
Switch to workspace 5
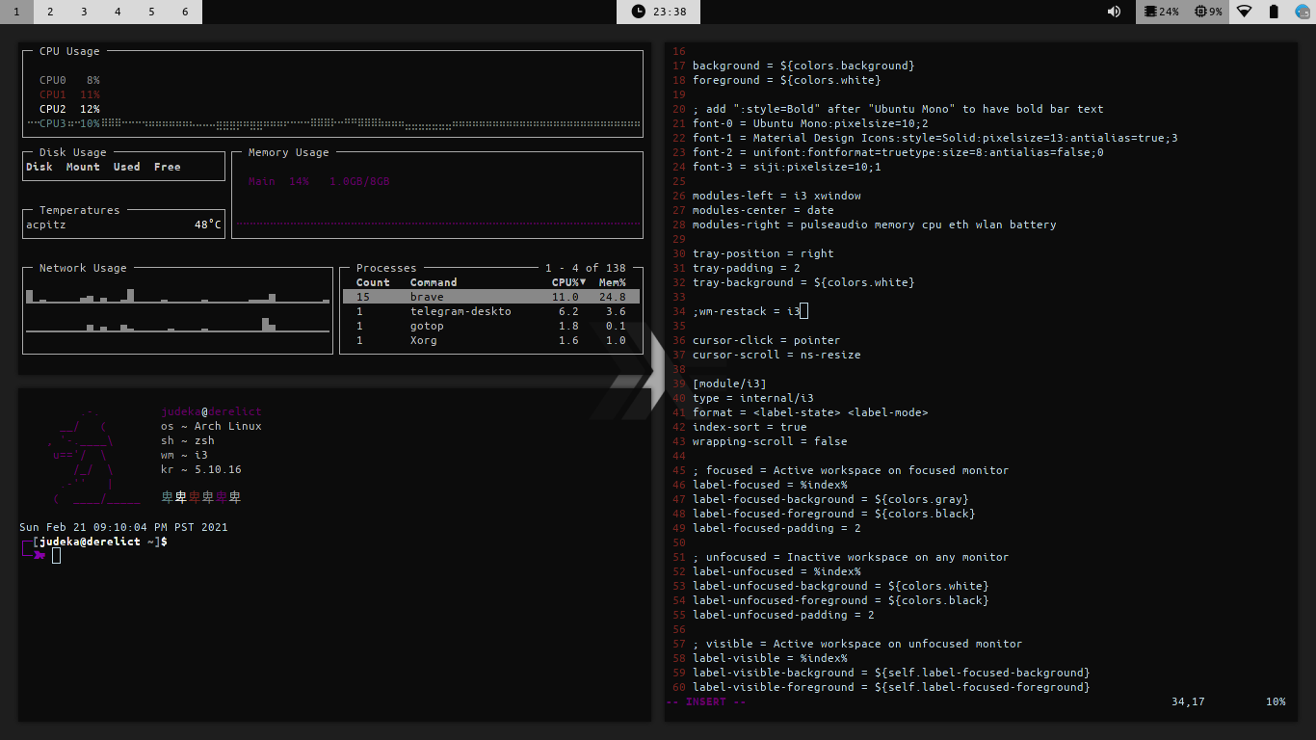pyautogui.click(x=151, y=12)
